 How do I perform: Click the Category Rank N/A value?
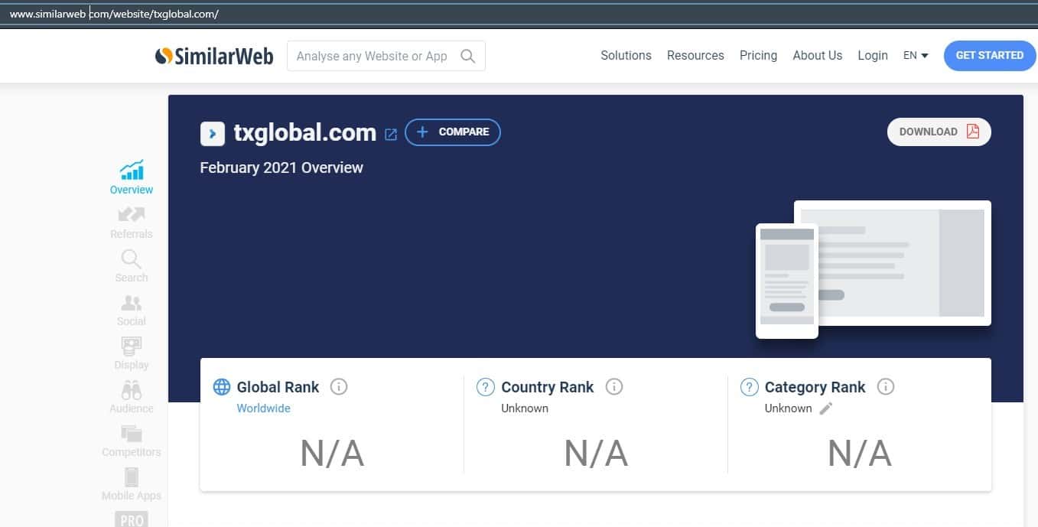point(860,454)
